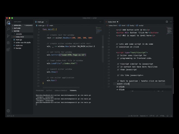Open sciter-osx-64.dylib in explorer

[x=22, y=42]
